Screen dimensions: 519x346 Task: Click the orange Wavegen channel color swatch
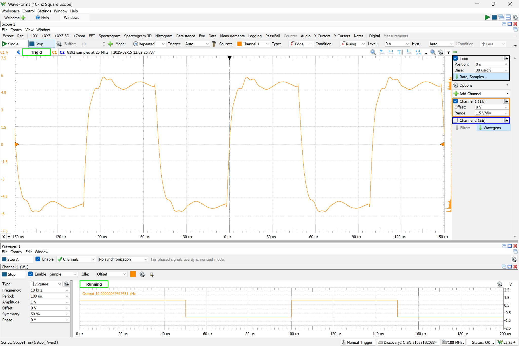coord(133,274)
